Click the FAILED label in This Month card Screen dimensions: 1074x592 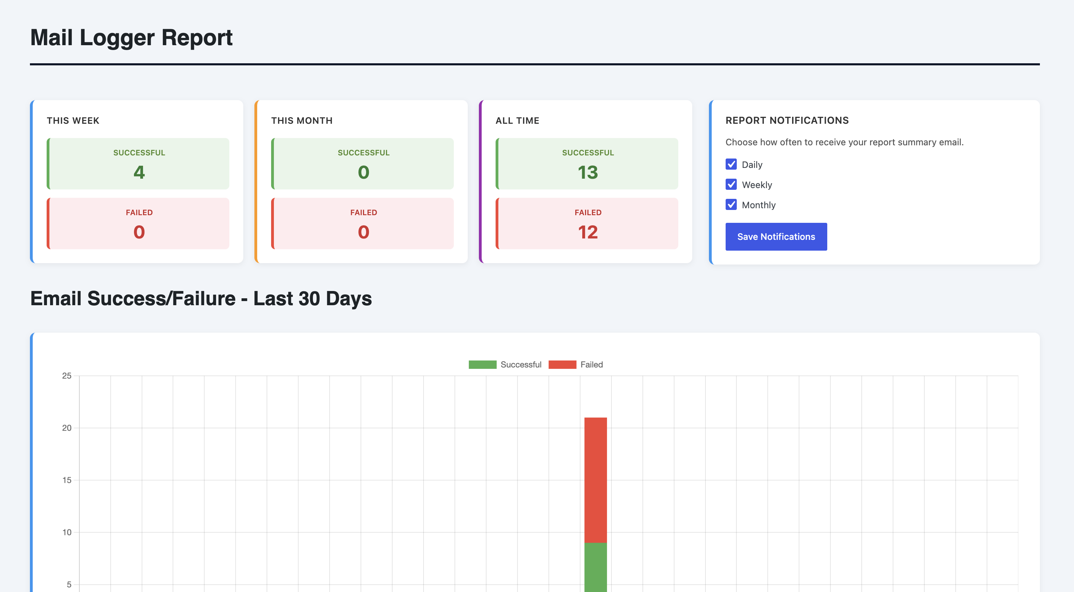pos(364,212)
